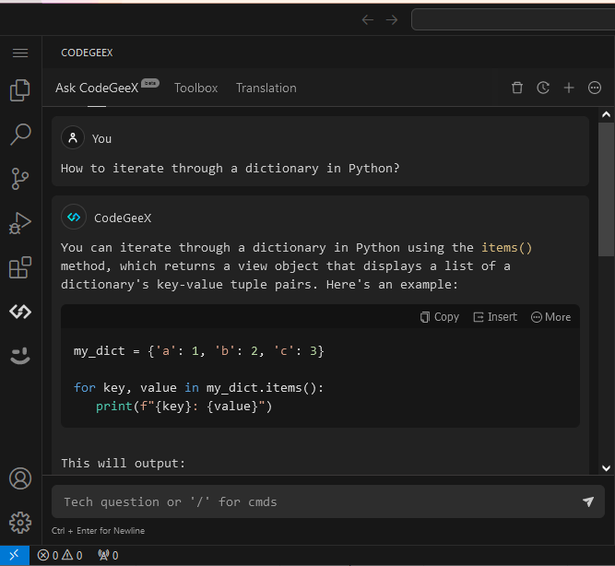Image resolution: width=615 pixels, height=566 pixels.
Task: Switch to the Toolbox tab
Action: 195,88
